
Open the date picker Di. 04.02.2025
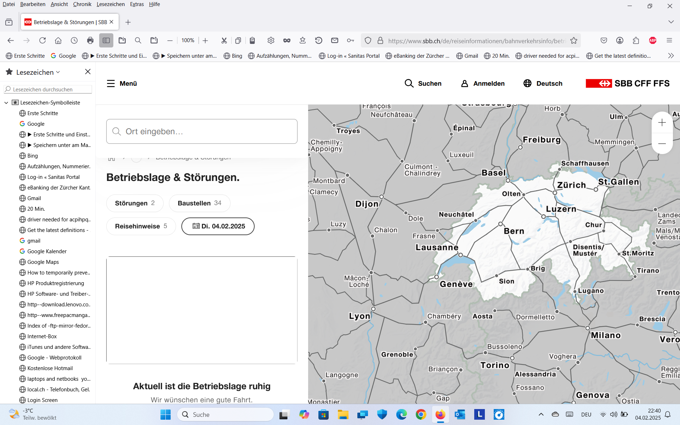[218, 226]
